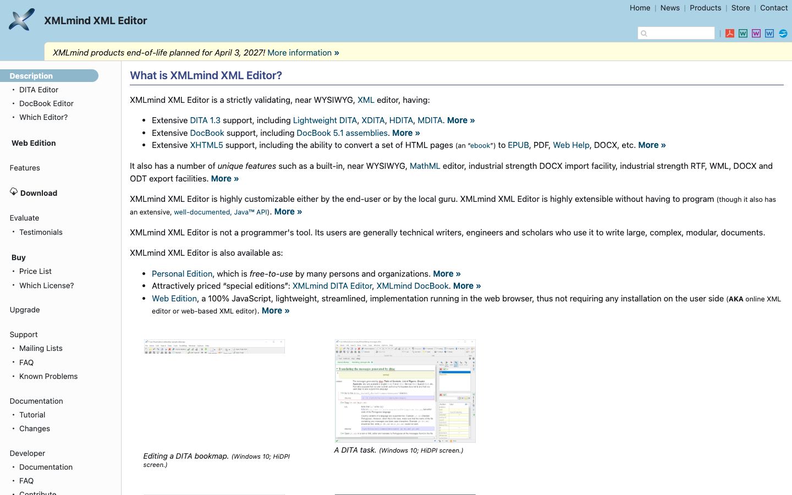Open the Contact menu item

(774, 8)
